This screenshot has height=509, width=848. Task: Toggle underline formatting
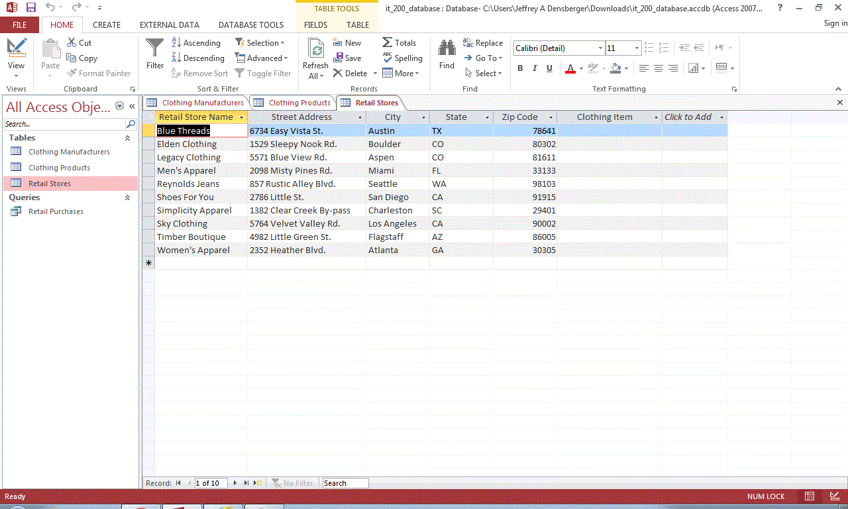coord(549,68)
